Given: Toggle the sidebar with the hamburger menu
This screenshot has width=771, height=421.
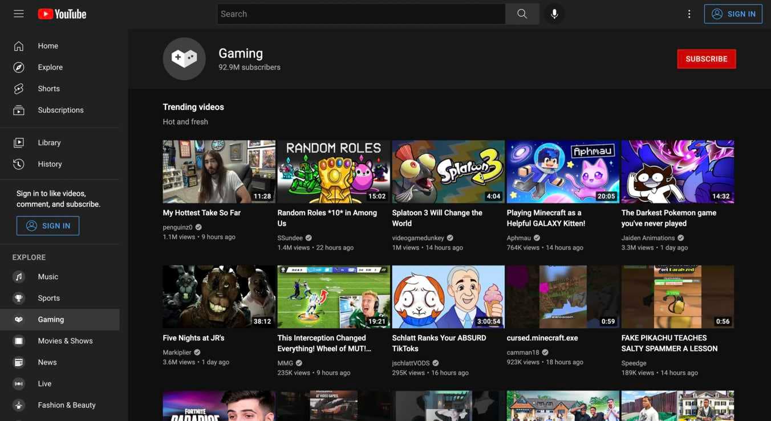Looking at the screenshot, I should [18, 13].
